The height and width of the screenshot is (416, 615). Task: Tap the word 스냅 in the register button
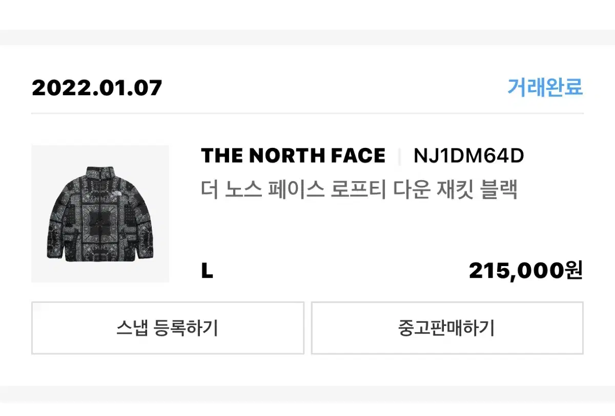(132, 327)
